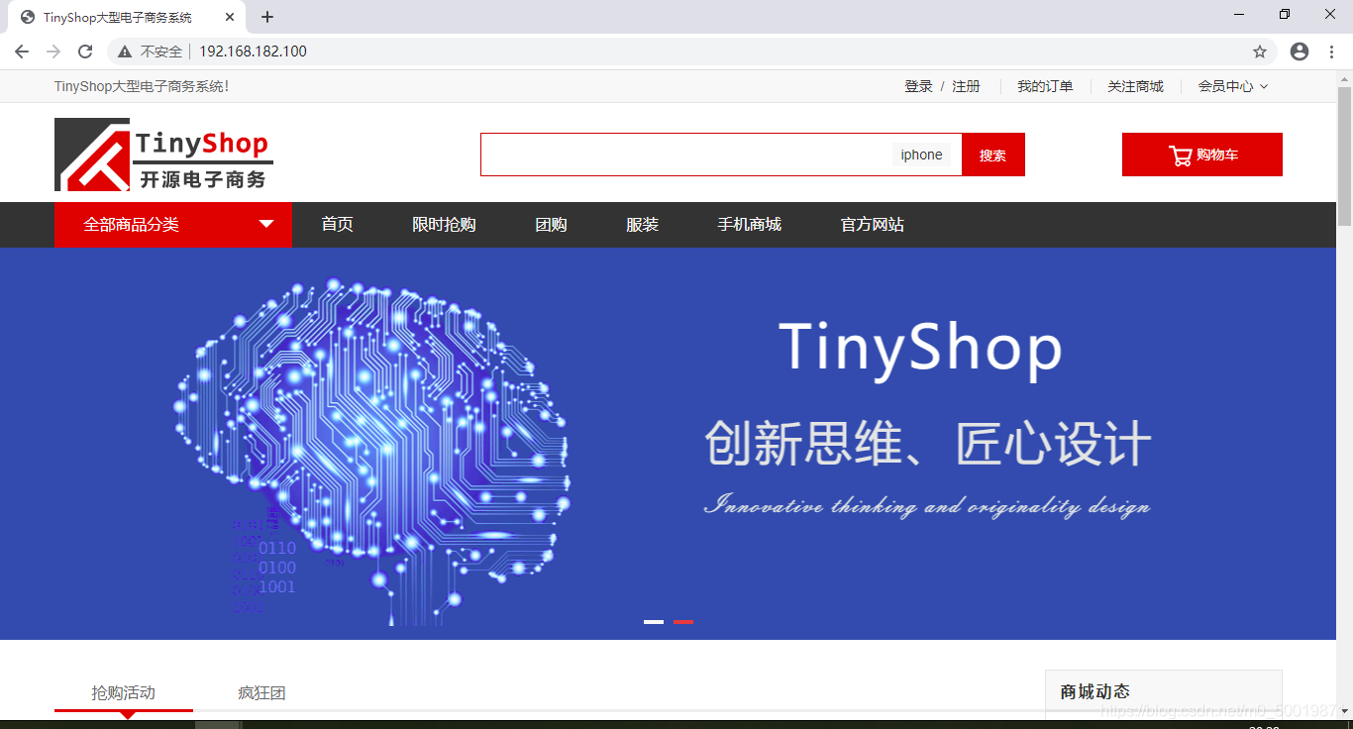Bookmark this page with the star icon
Image resolution: width=1353 pixels, height=729 pixels.
[x=1260, y=52]
